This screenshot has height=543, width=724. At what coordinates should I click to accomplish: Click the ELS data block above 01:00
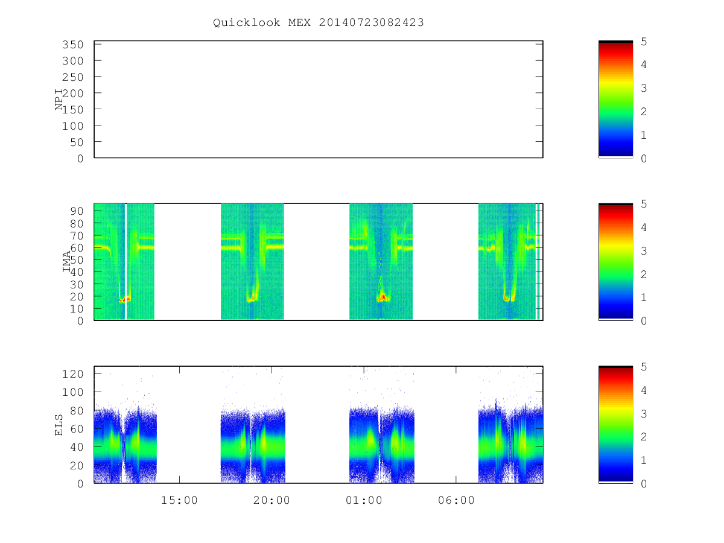[383, 445]
